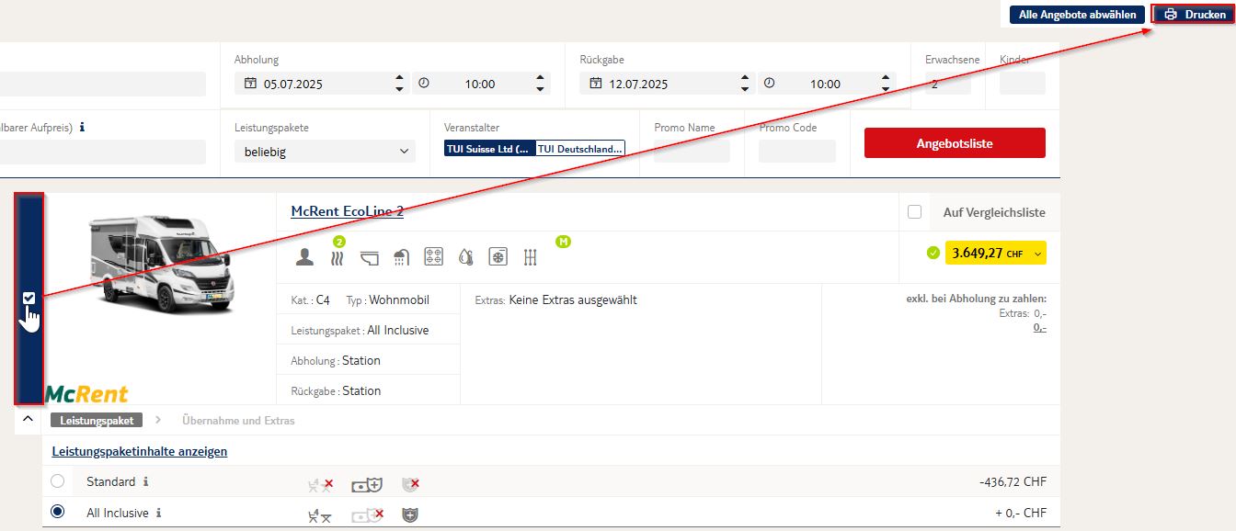This screenshot has height=531, width=1236.
Task: Open the Leistungspakete dropdown
Action: click(325, 153)
